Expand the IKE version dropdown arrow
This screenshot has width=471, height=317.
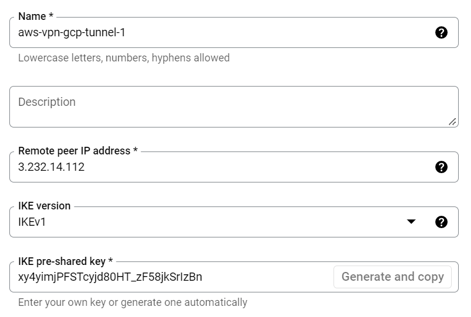point(411,222)
